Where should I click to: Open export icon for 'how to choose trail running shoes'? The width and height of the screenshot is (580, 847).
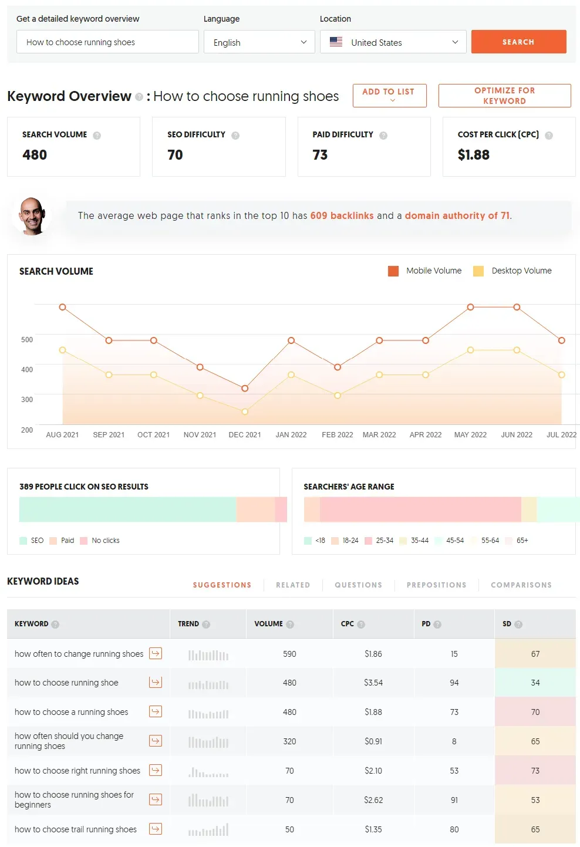(156, 829)
